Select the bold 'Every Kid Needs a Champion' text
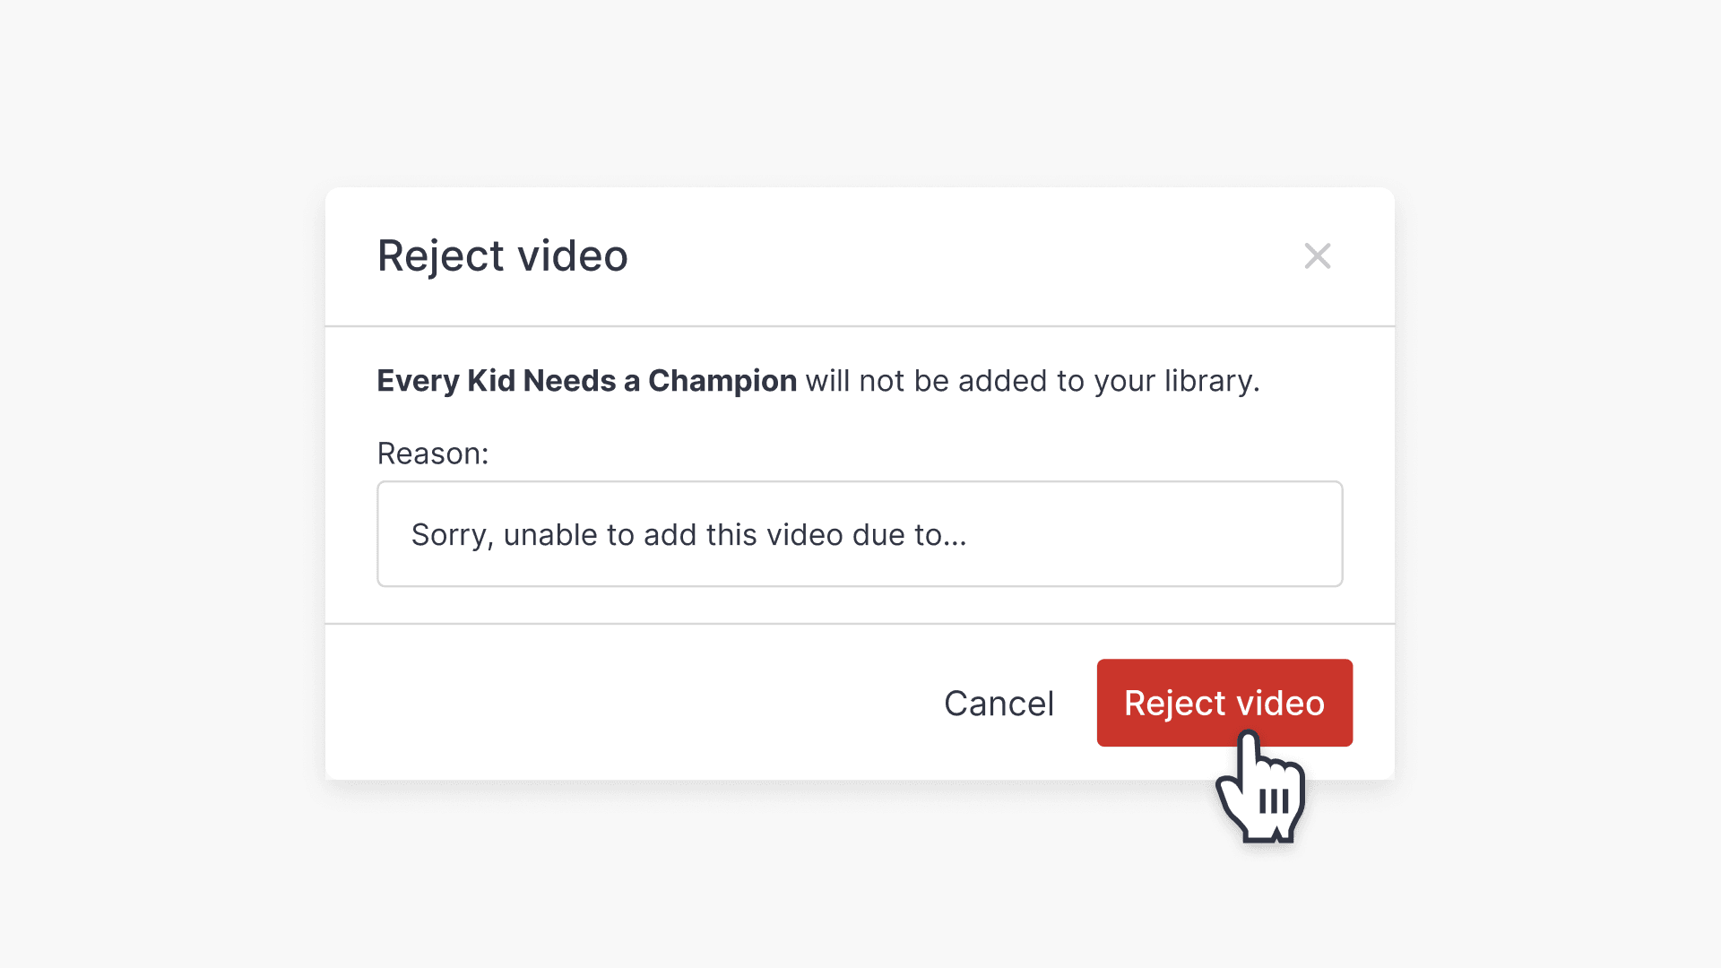1721x968 pixels. [586, 380]
